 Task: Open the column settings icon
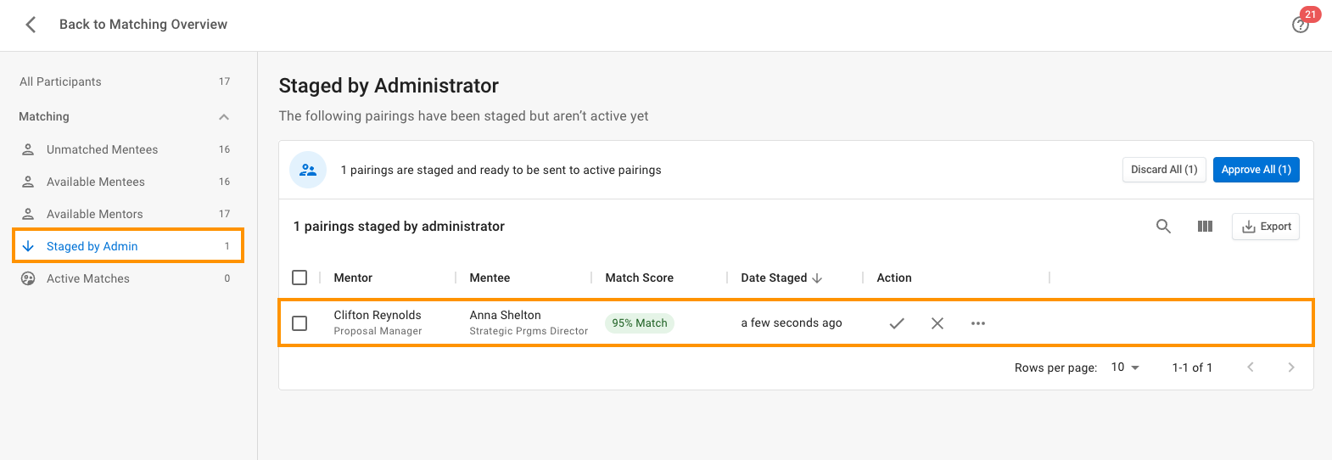pyautogui.click(x=1205, y=227)
